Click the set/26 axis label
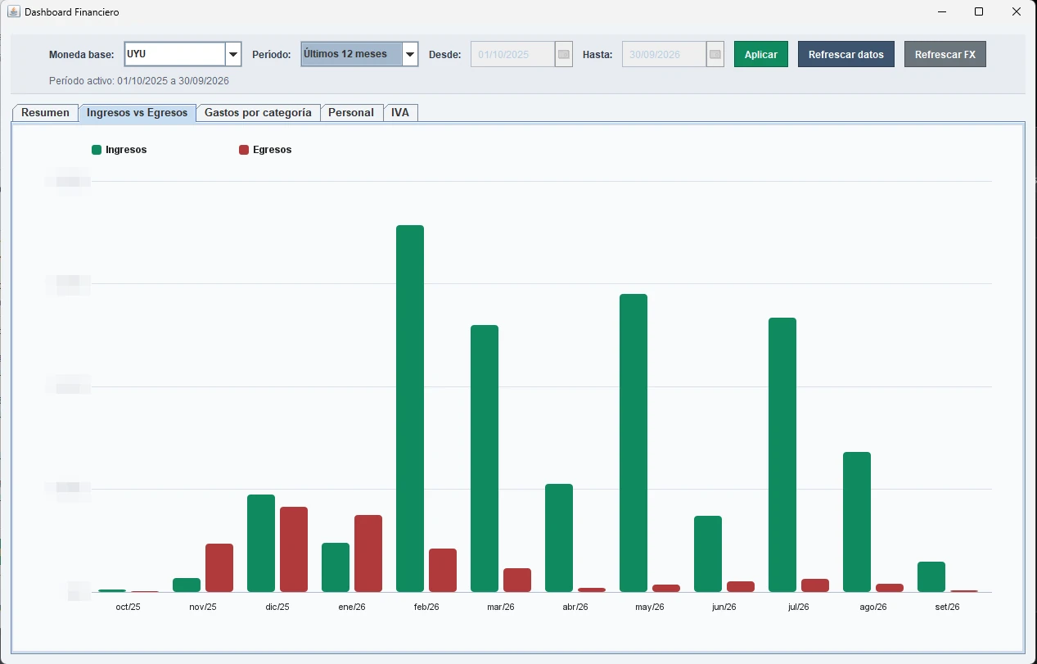Screen dimensions: 1037x664 coord(948,607)
